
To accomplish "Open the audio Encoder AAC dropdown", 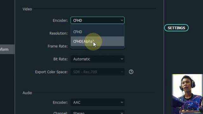I will (x=97, y=102).
